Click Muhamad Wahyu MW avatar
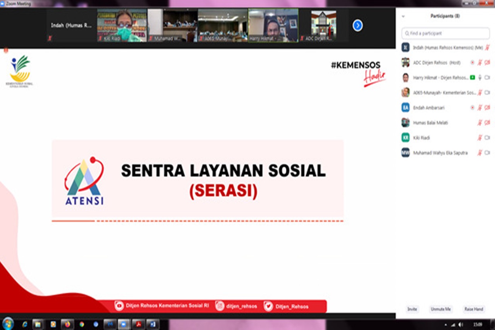The height and width of the screenshot is (330, 495). click(x=405, y=153)
